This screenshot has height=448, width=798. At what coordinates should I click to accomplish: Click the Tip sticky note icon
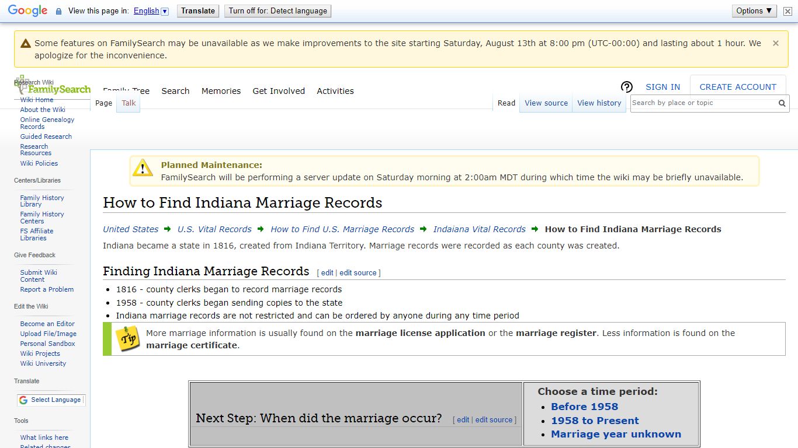127,338
